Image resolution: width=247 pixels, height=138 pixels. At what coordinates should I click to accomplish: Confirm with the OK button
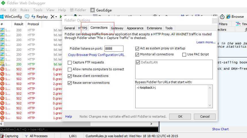coord(180,116)
